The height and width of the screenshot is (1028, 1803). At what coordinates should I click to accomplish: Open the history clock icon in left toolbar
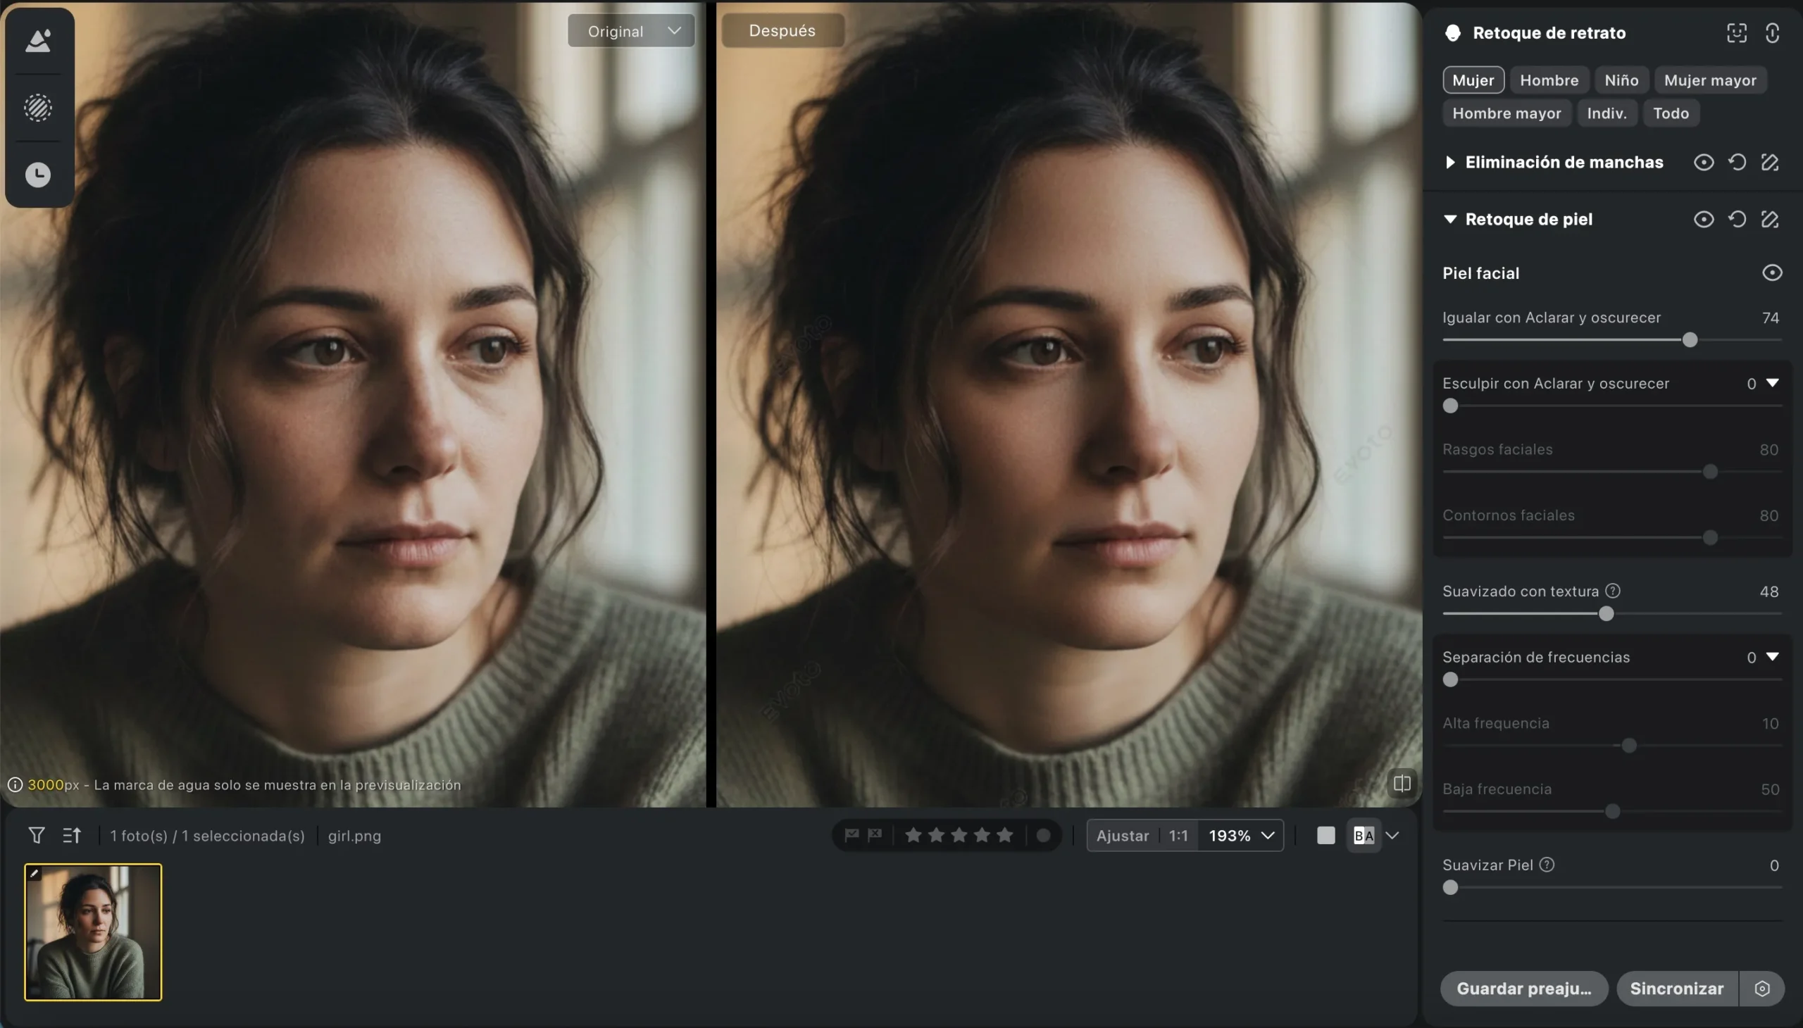tap(38, 175)
